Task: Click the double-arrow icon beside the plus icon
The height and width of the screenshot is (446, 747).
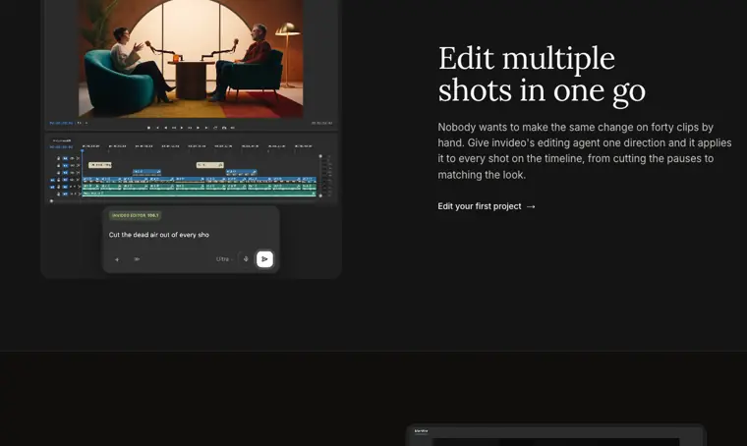Action: [x=137, y=259]
